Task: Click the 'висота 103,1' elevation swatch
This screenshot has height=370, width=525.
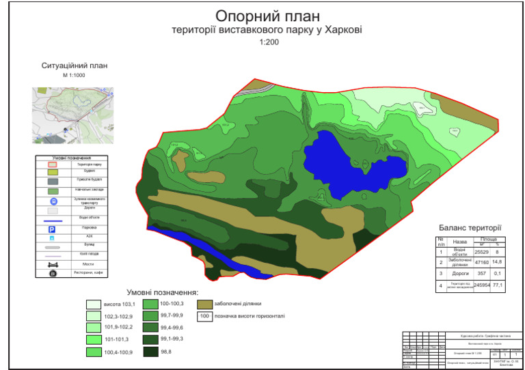Action: [94, 304]
